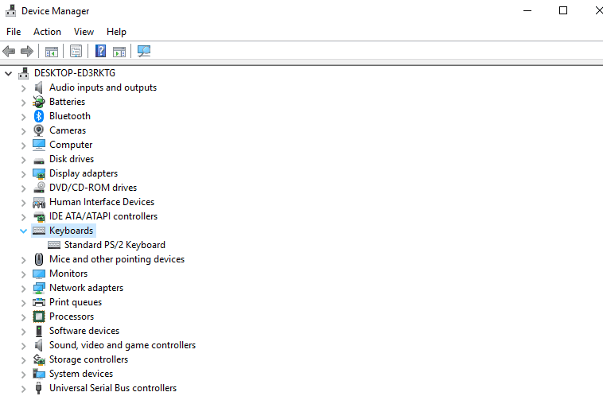
Task: Expand the Batteries category
Action: [23, 103]
